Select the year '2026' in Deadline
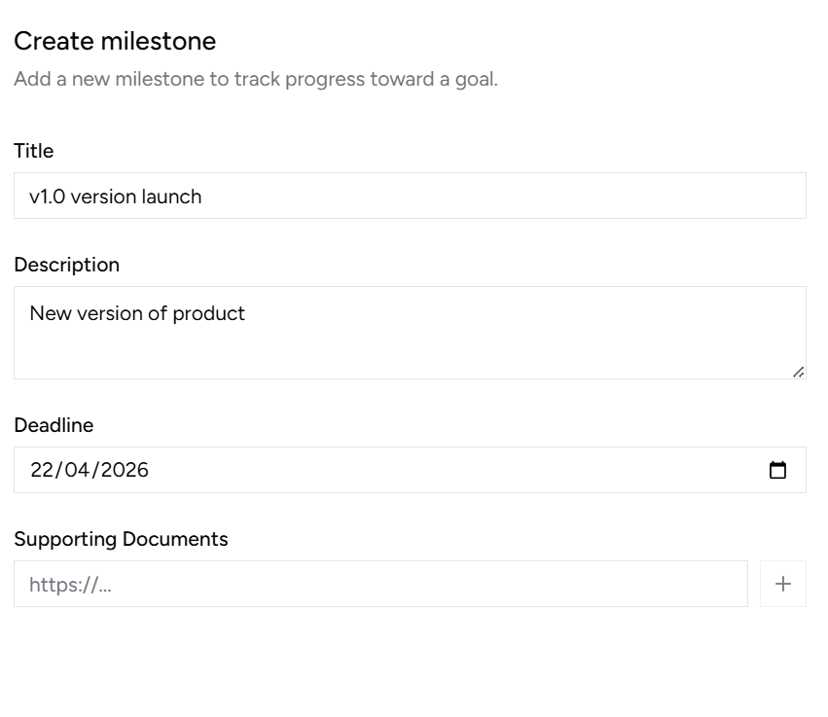The height and width of the screenshot is (717, 828). [x=125, y=470]
